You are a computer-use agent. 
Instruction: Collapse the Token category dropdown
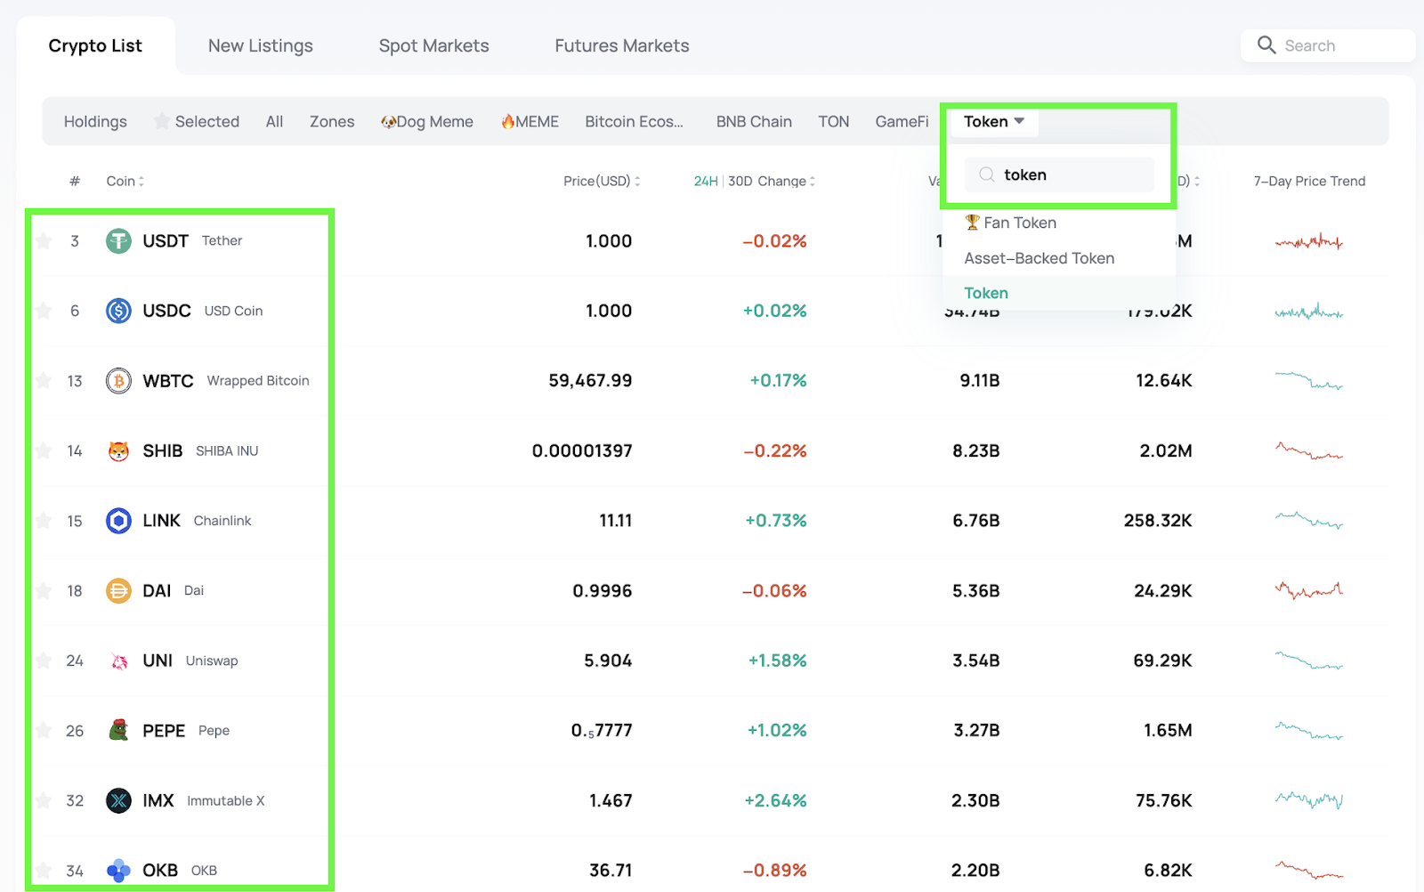[993, 121]
